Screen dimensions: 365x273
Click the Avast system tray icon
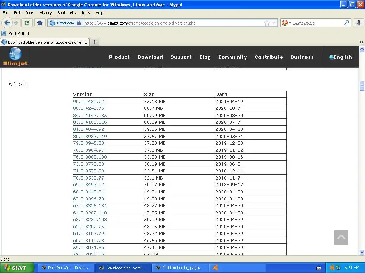point(332,268)
